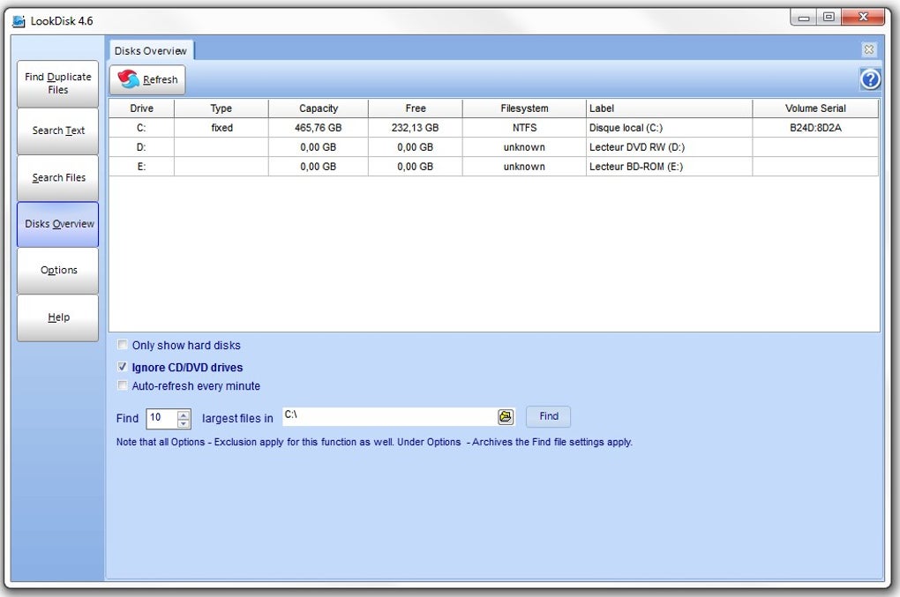Click the 465,76 GB capacity cell

(318, 128)
